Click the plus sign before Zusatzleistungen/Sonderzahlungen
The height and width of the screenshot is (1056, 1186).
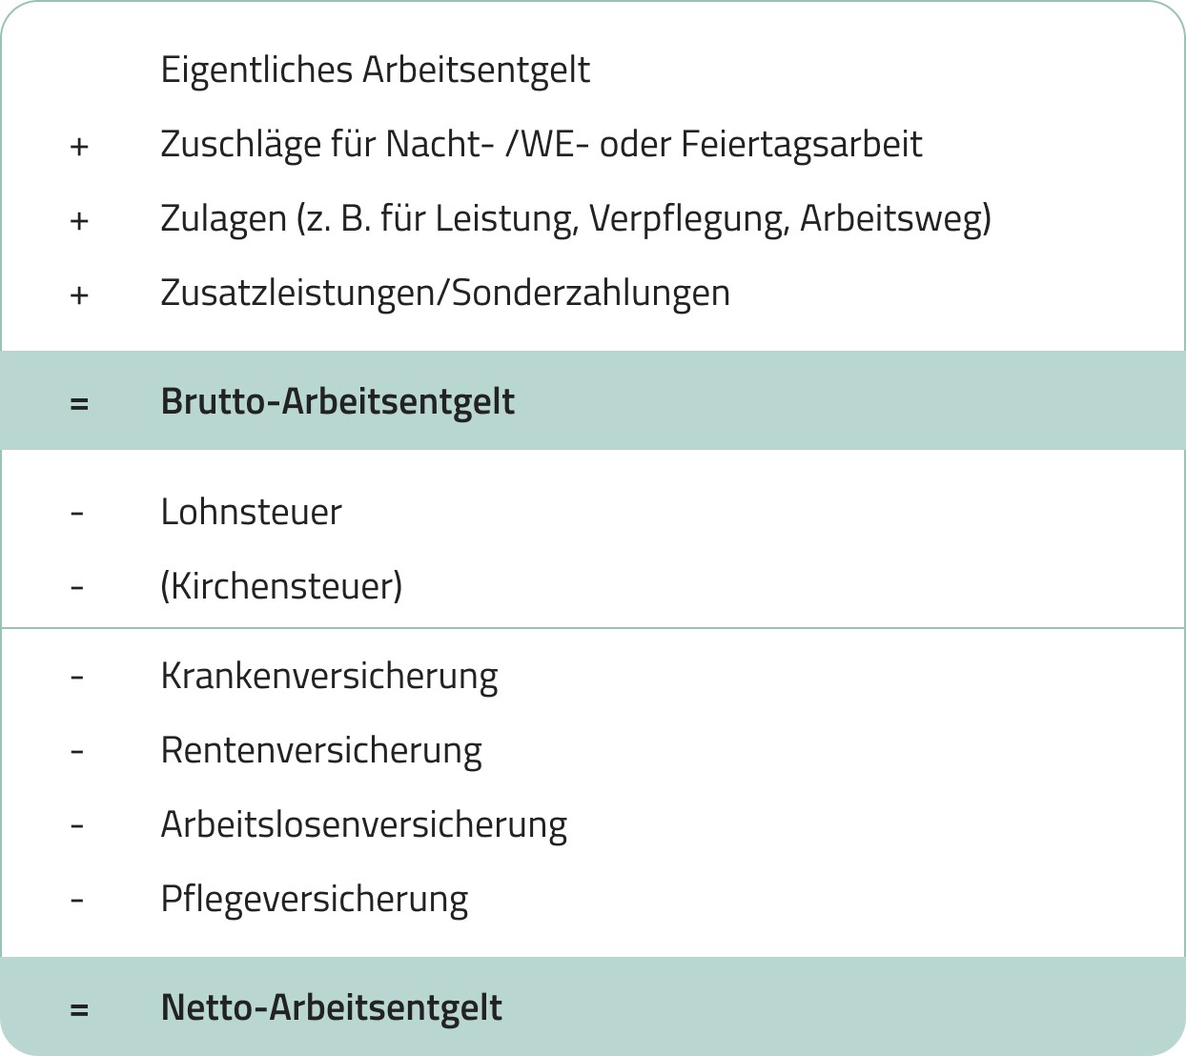79,294
